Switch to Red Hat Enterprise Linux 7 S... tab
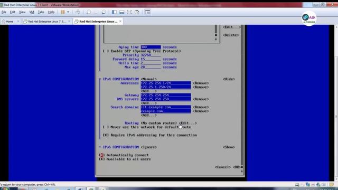Screen dimensions: 338x190 point(46,22)
